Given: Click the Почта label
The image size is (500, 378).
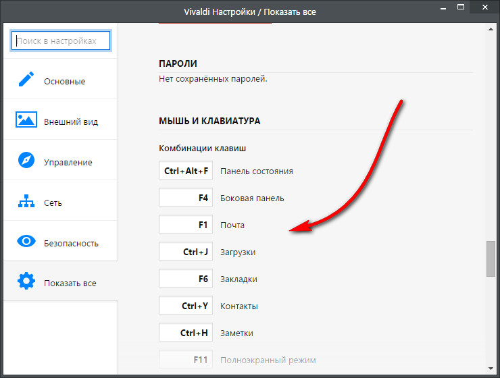Looking at the screenshot, I should (232, 225).
